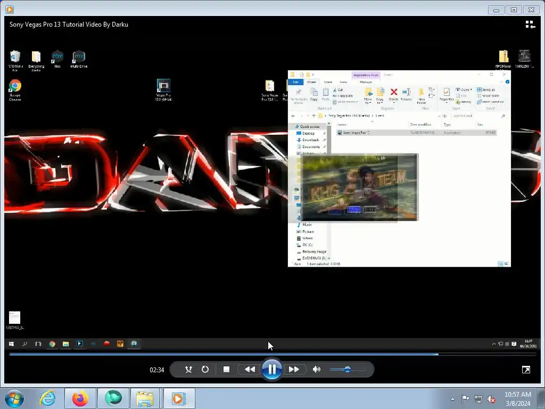This screenshot has width=545, height=409.
Task: Click the Media Player title bar icon
Action: pyautogui.click(x=10, y=10)
